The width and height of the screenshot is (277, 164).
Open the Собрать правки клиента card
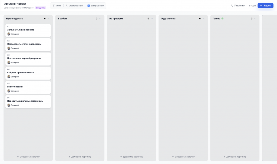click(x=28, y=73)
